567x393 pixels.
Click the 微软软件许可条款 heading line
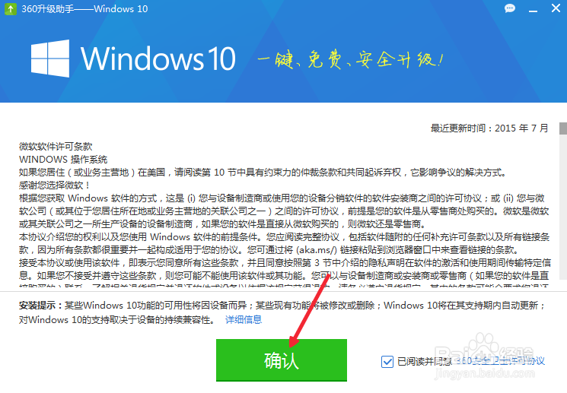coord(56,147)
